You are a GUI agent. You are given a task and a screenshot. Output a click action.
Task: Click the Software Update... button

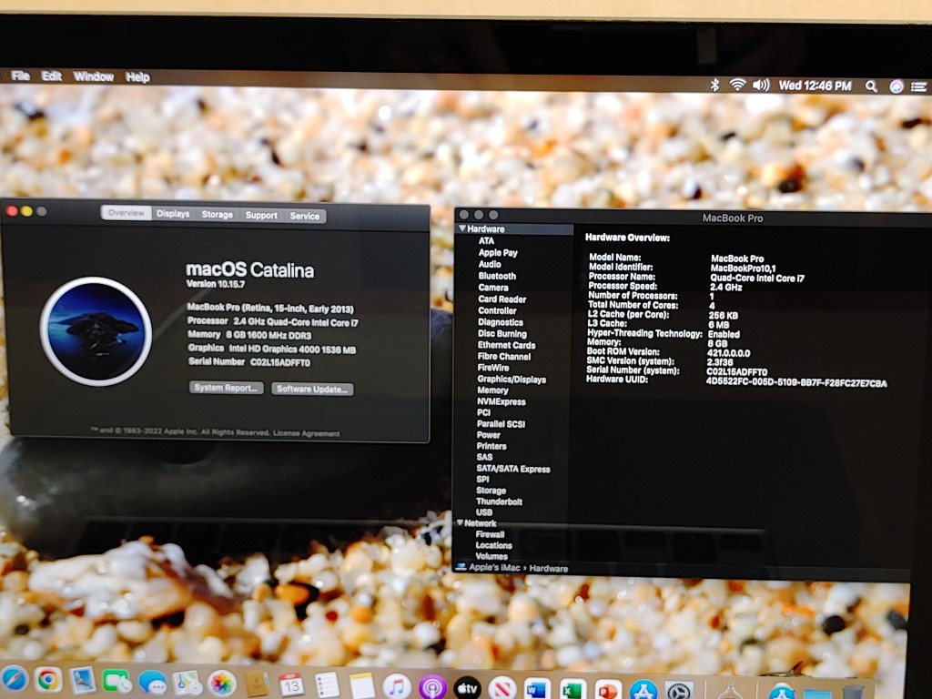(312, 389)
